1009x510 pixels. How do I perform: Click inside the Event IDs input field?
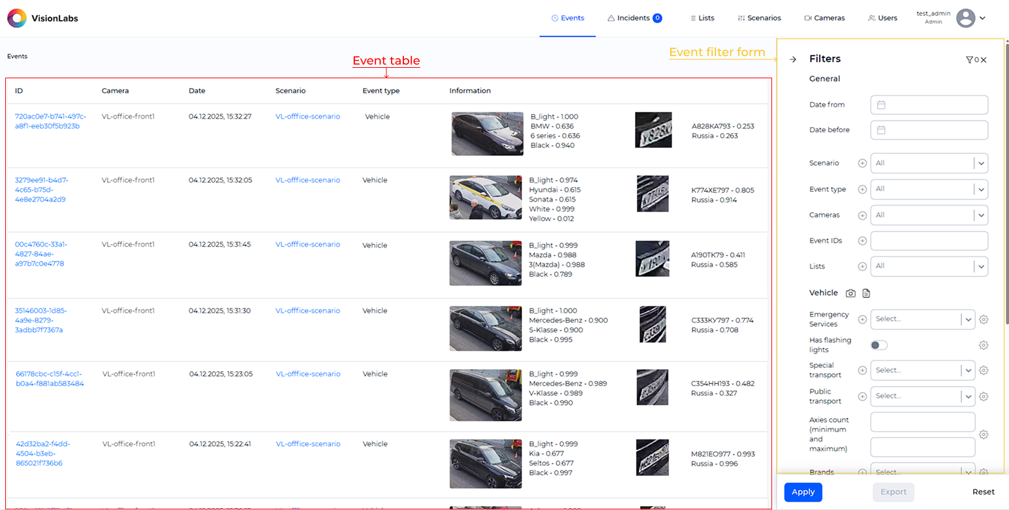click(929, 240)
